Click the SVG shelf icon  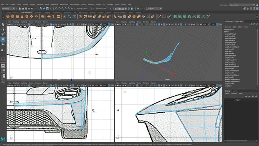click(58, 16)
